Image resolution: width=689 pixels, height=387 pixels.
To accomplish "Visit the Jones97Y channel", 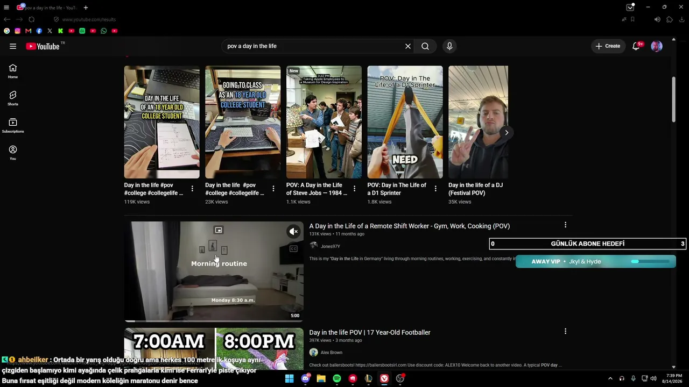I will click(x=331, y=246).
